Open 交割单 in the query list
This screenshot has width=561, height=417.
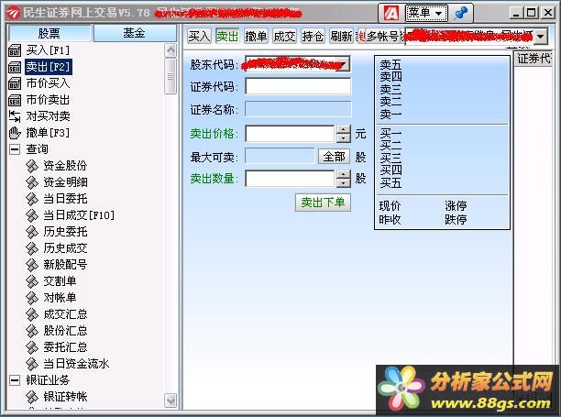[60, 281]
